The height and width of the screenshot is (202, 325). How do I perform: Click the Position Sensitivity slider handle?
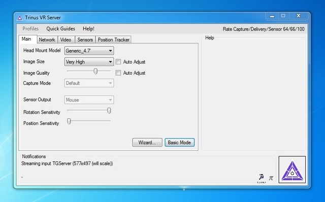tap(69, 121)
